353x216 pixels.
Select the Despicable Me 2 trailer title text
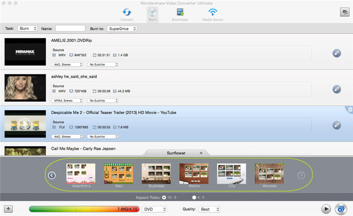click(114, 112)
